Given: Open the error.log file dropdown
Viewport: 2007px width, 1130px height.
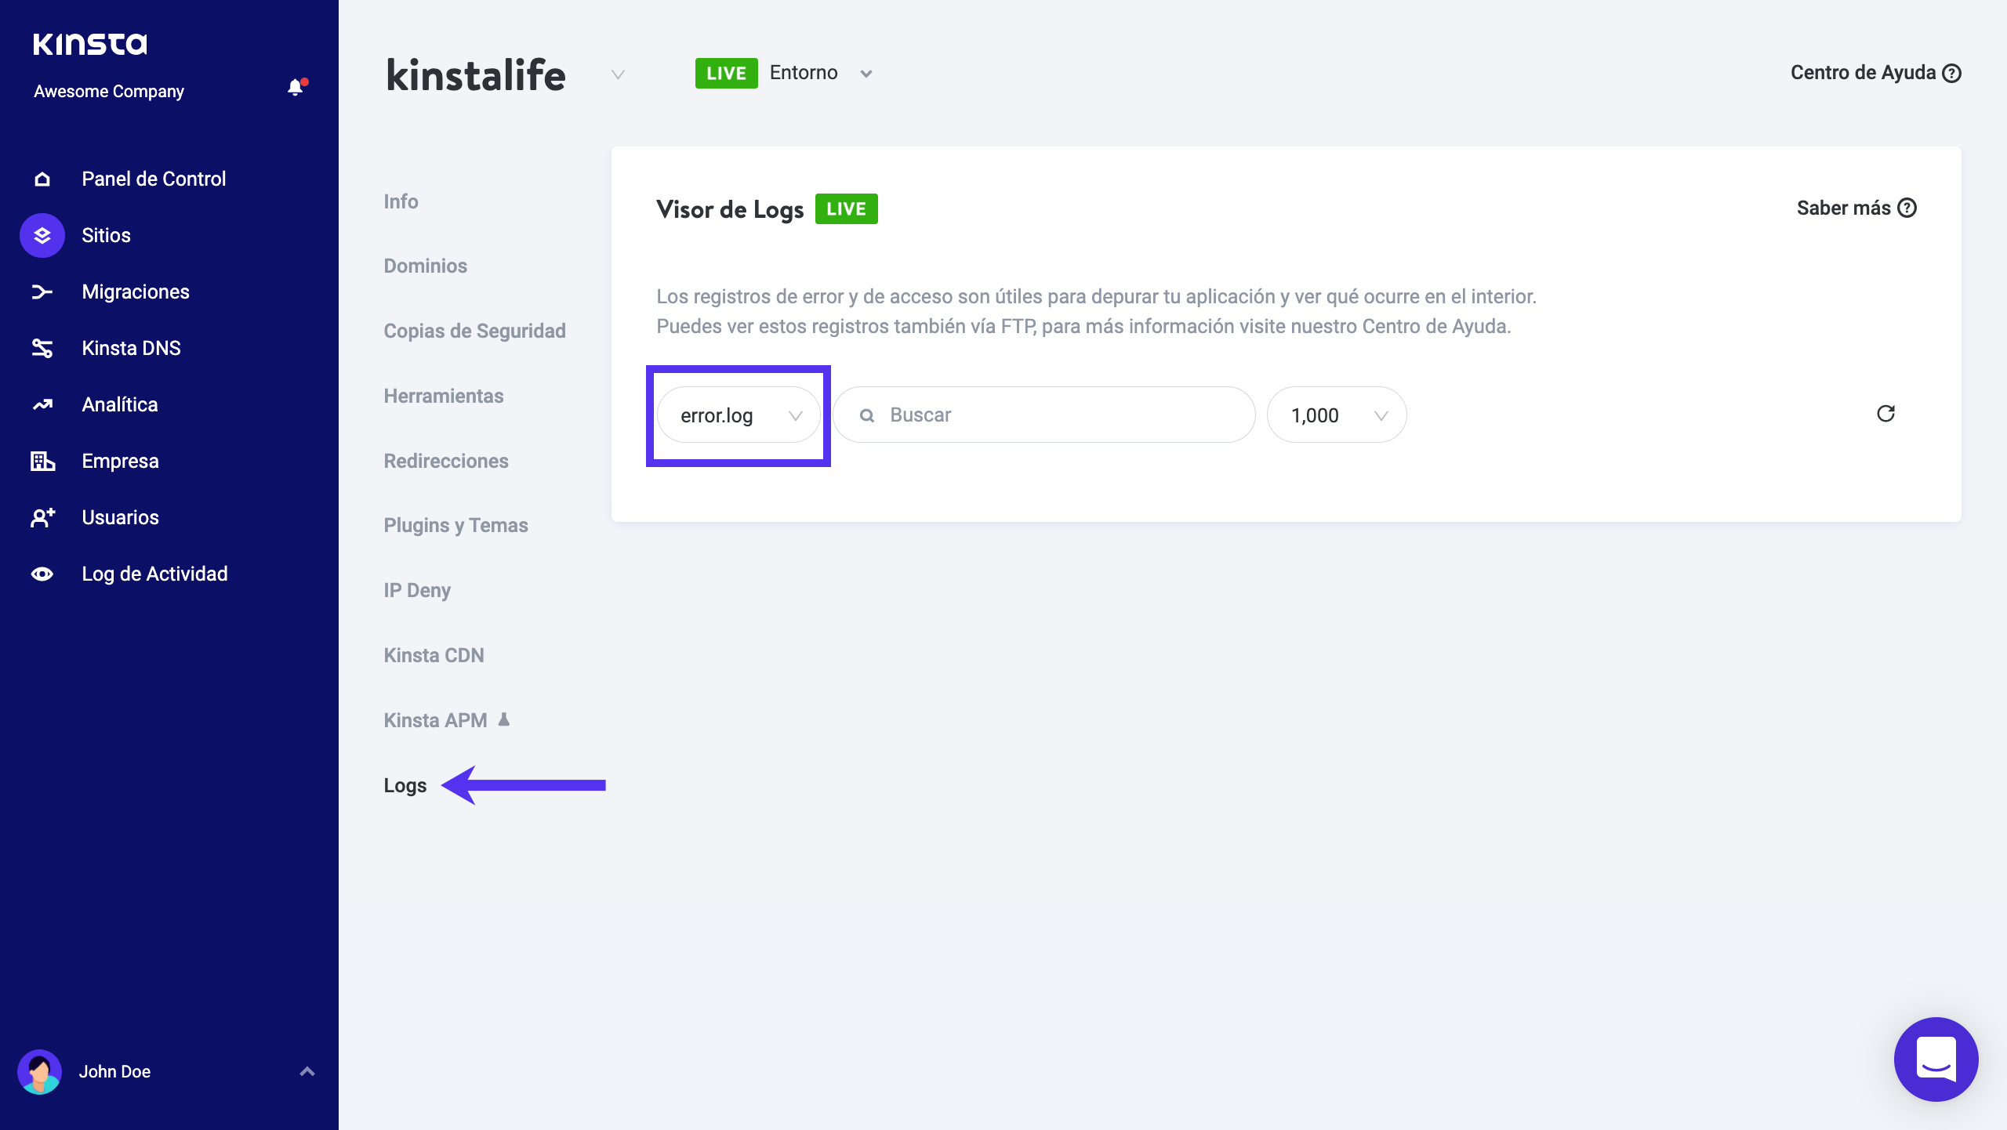Looking at the screenshot, I should click(739, 415).
